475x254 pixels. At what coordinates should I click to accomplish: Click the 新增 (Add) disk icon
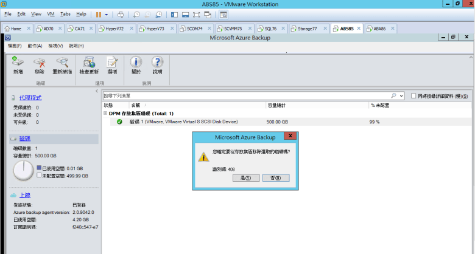18,63
